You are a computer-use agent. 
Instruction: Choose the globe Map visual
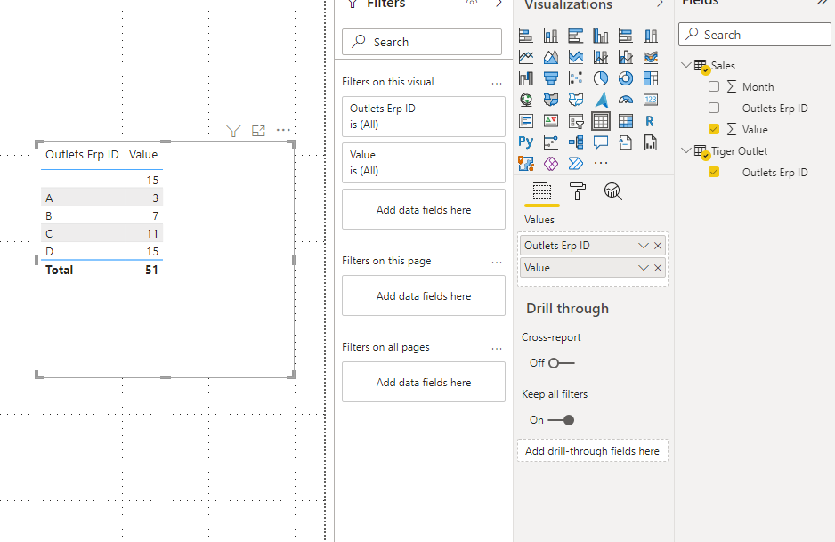click(x=525, y=100)
